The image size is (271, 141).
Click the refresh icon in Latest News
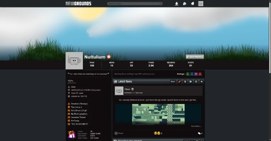coord(196,81)
